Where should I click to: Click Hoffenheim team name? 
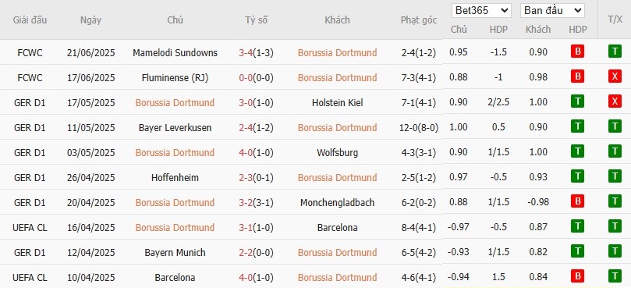pos(175,178)
